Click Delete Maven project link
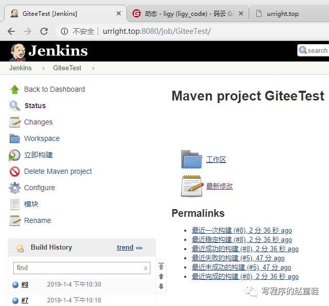Image resolution: width=329 pixels, height=306 pixels. click(58, 172)
